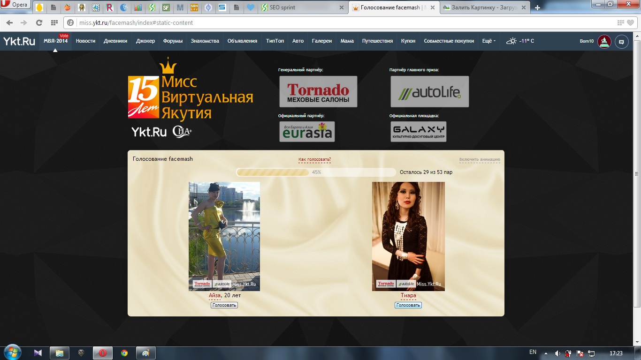The width and height of the screenshot is (641, 360).
Task: Click the weather icon showing -11° C
Action: pos(511,41)
